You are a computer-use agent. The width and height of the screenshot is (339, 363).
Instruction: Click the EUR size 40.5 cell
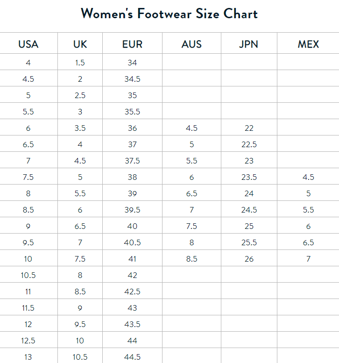tap(132, 242)
